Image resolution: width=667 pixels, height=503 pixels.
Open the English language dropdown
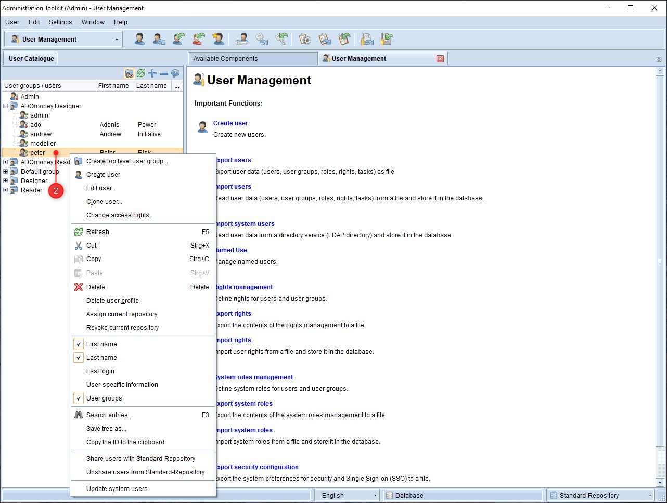tap(347, 495)
